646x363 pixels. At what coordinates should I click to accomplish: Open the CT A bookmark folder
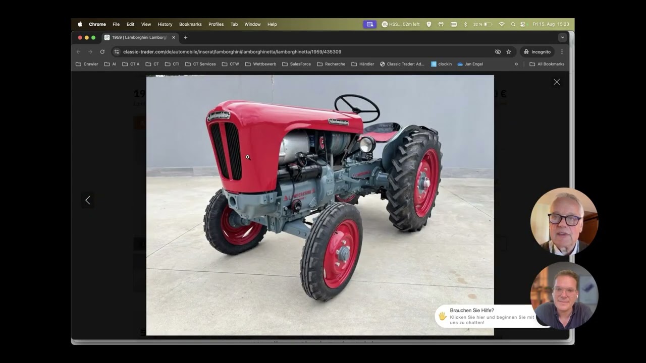click(131, 64)
